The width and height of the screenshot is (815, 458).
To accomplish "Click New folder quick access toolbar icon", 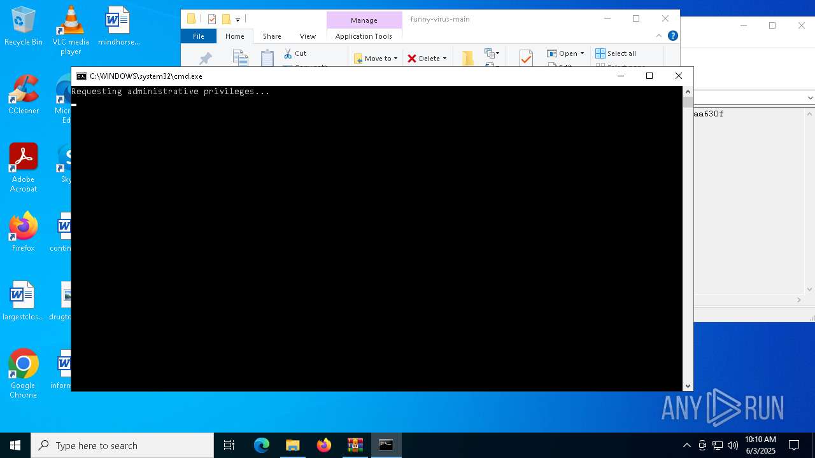I will coord(225,19).
